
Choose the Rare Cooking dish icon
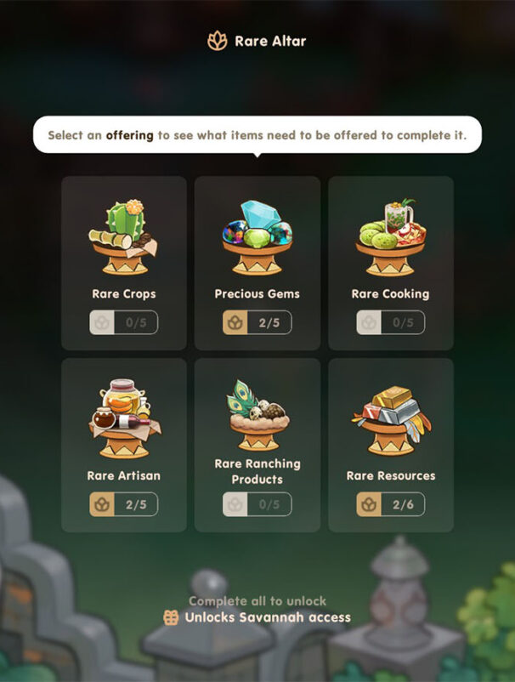coord(391,237)
